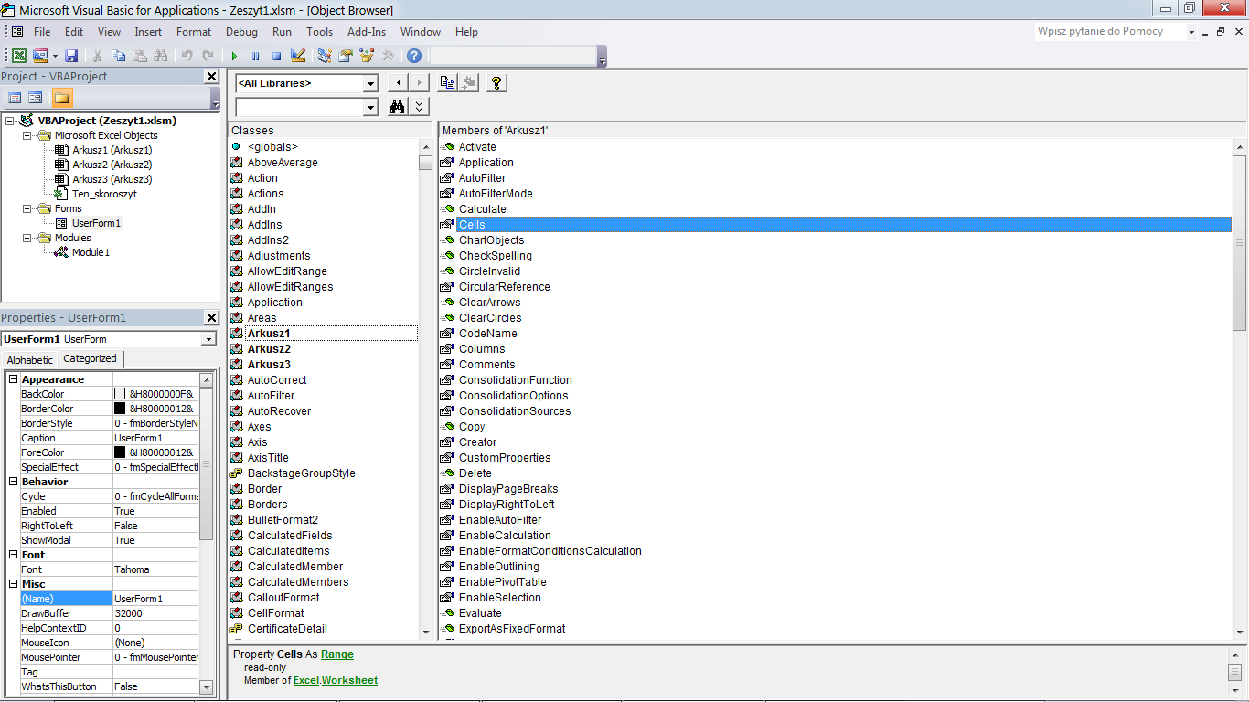Close the Project - VBAProject panel
Screen dimensions: 1249x702
(211, 77)
